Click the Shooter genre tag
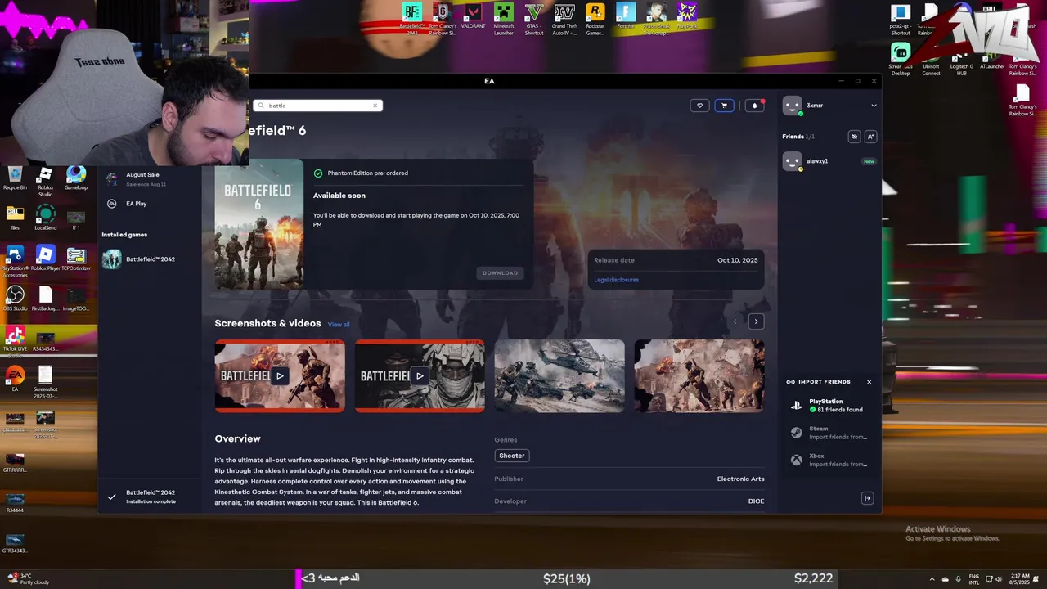This screenshot has width=1047, height=589. pos(512,456)
